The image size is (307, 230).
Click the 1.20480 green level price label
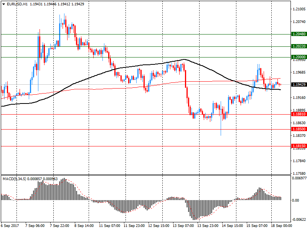click(x=299, y=34)
